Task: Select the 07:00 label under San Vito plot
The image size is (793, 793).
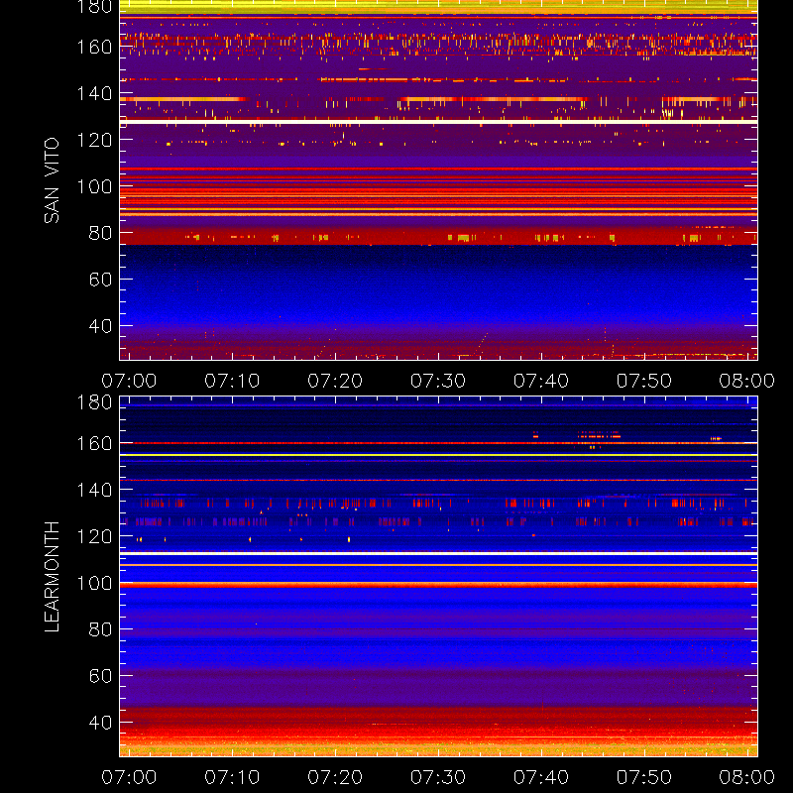Action: pos(129,381)
